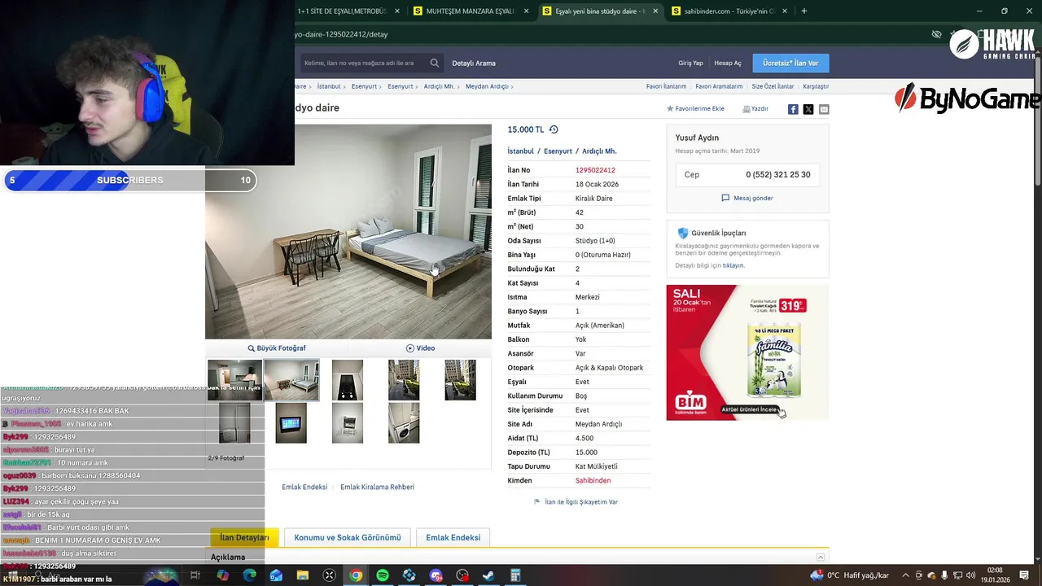
Task: Open File Explorer in taskbar
Action: coord(303,575)
